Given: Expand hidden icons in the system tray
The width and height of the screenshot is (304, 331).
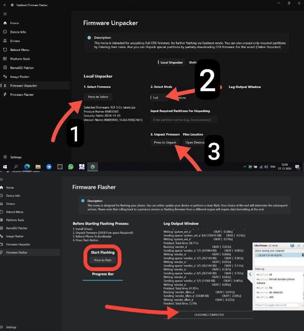Looking at the screenshot, I should pos(244,167).
